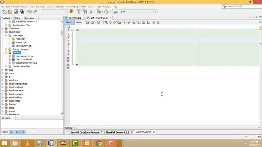Image resolution: width=262 pixels, height=147 pixels.
Task: Close the get_country.jsp editor tab
Action: coord(111,18)
